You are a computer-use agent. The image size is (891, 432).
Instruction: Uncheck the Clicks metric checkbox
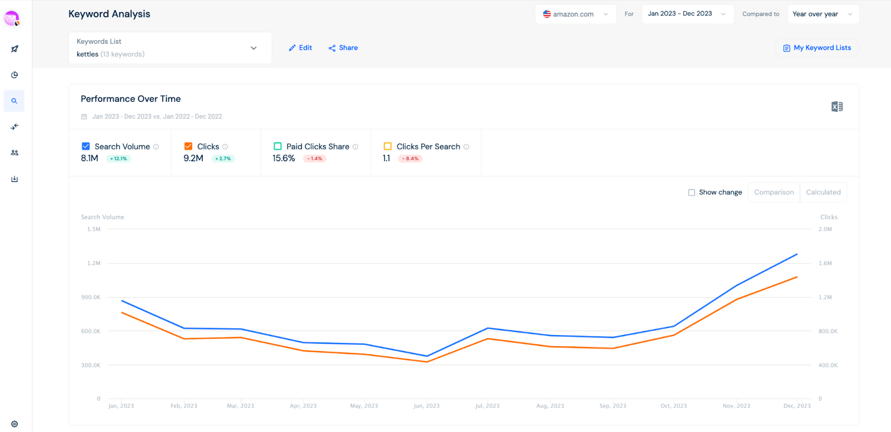tap(188, 146)
